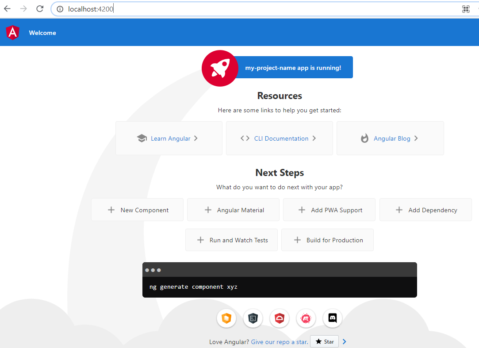Open the orange Angular Animations hexagon icon
479x348 pixels.
click(x=226, y=318)
